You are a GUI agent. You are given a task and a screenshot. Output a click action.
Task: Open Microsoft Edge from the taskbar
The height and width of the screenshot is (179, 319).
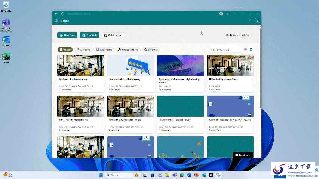click(182, 175)
